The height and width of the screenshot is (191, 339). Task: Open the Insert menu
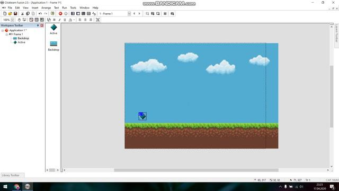click(35, 7)
